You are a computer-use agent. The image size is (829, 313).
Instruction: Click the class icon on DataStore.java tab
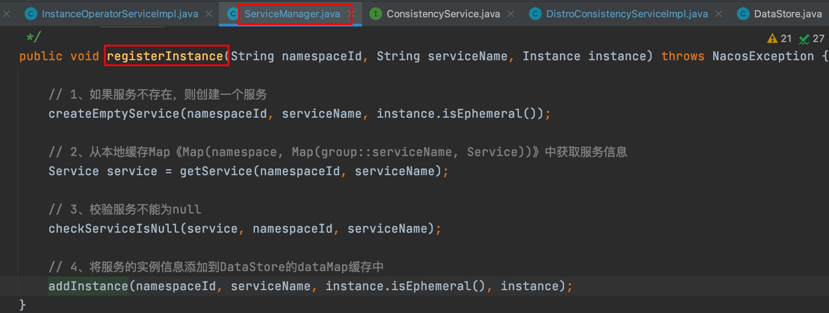(743, 14)
